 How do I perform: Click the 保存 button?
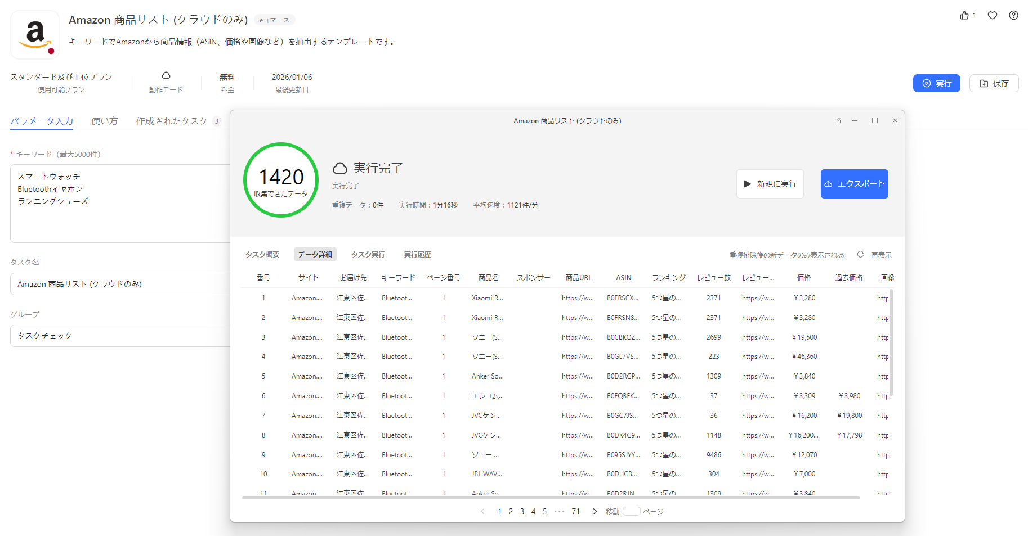coord(994,83)
